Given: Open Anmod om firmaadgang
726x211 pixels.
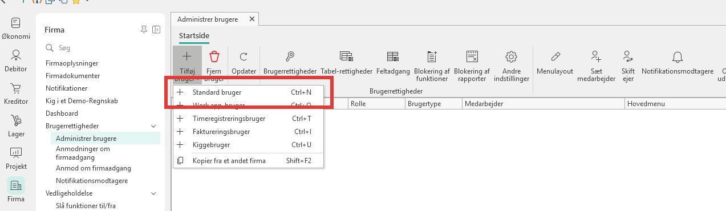Looking at the screenshot, I should (x=94, y=168).
